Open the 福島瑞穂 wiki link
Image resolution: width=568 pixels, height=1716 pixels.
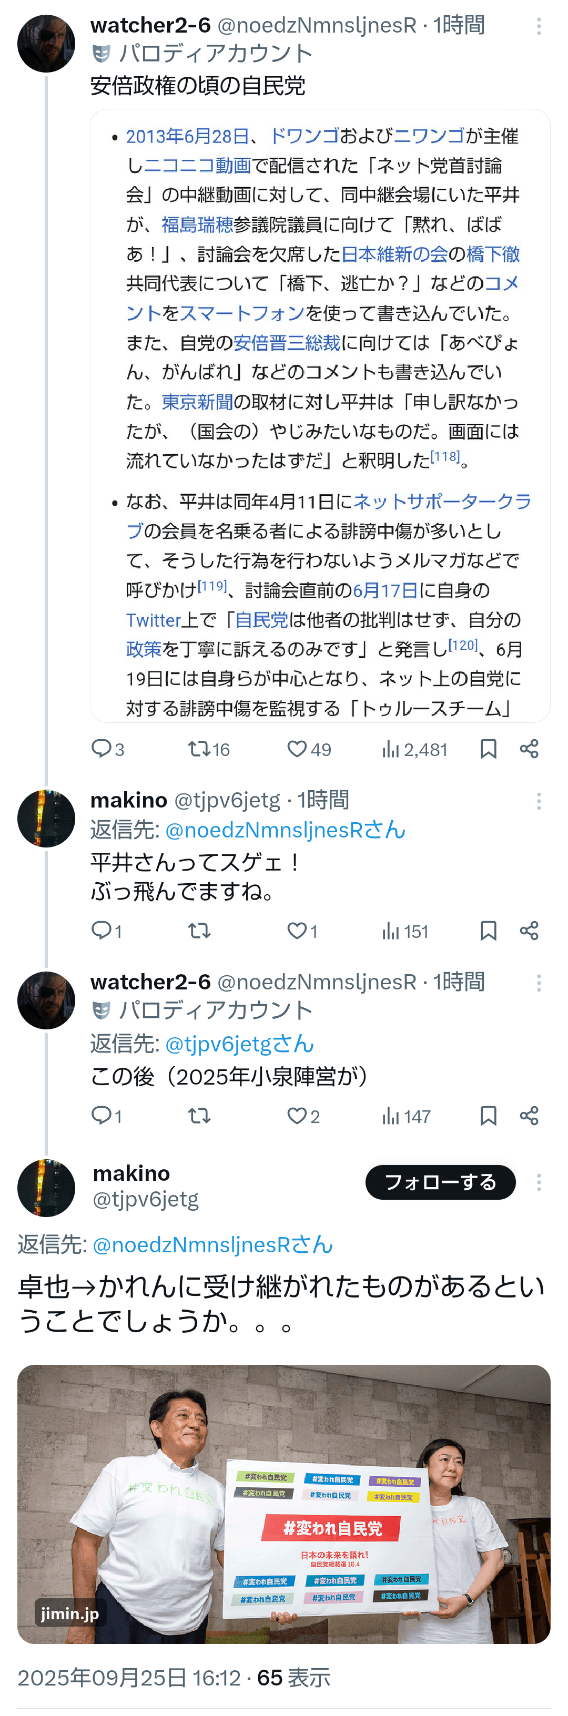coord(197,225)
